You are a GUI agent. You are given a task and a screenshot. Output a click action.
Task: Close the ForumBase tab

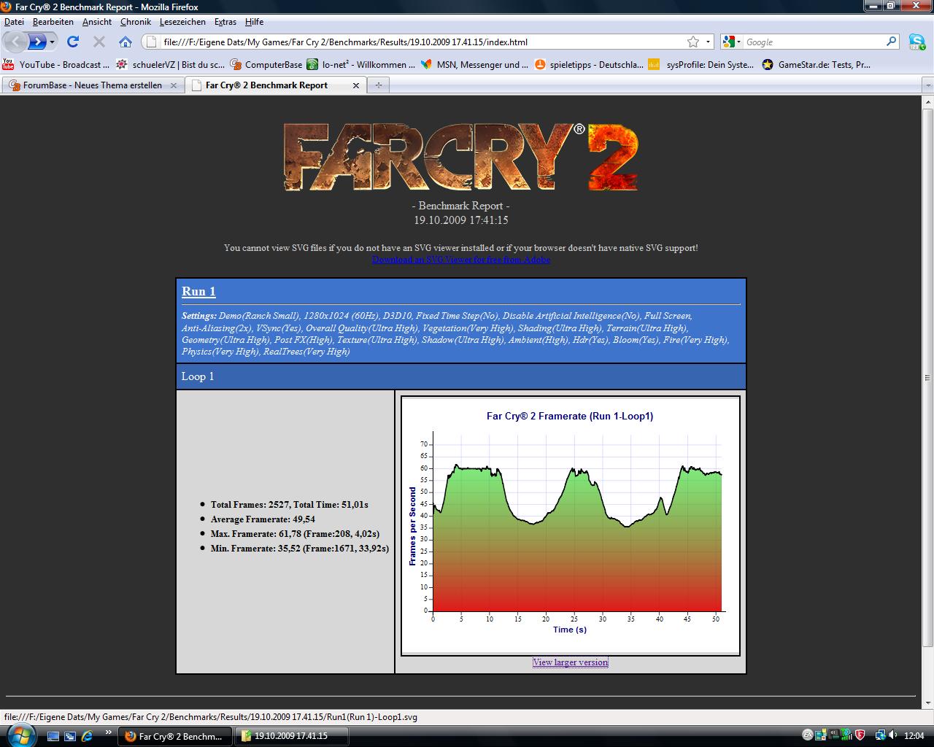click(174, 85)
